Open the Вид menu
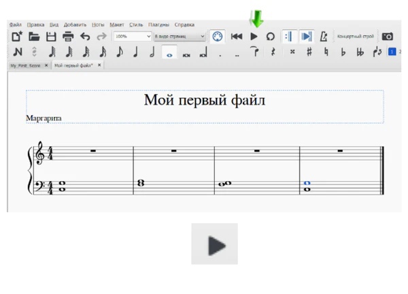Image resolution: width=408 pixels, height=294 pixels. click(54, 24)
